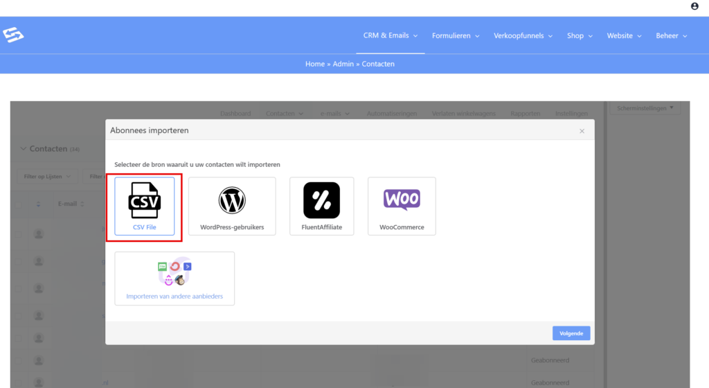Choose WordPress-gebruikers as import source
The height and width of the screenshot is (388, 709).
232,206
